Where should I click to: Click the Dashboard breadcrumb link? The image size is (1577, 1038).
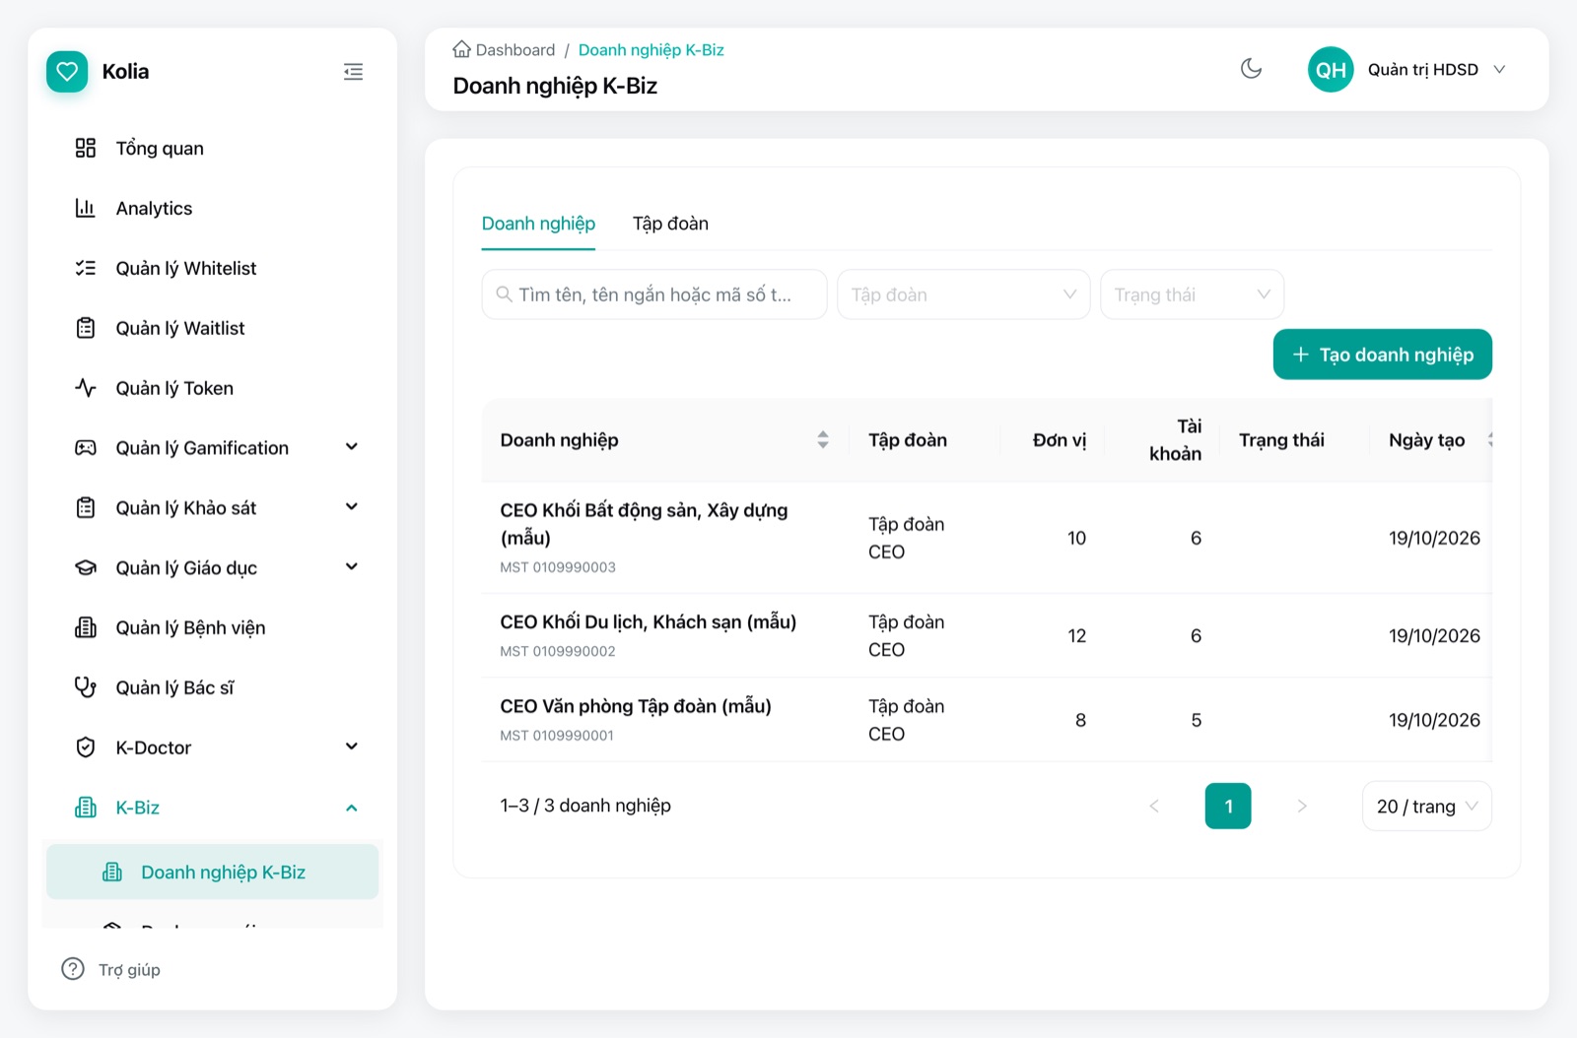pyautogui.click(x=514, y=49)
